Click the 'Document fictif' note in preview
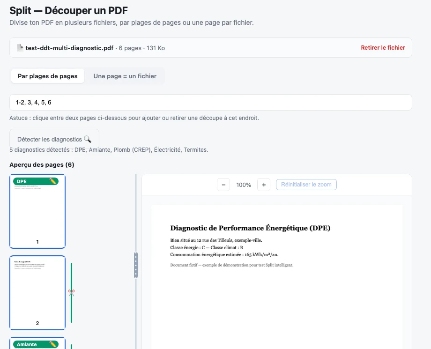Image resolution: width=431 pixels, height=349 pixels. [x=232, y=265]
